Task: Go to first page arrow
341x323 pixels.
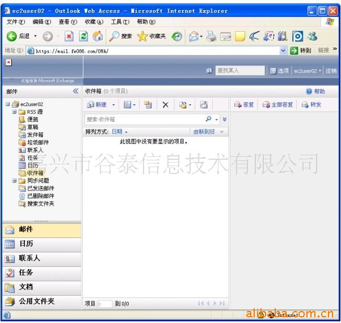Action: [x=201, y=303]
